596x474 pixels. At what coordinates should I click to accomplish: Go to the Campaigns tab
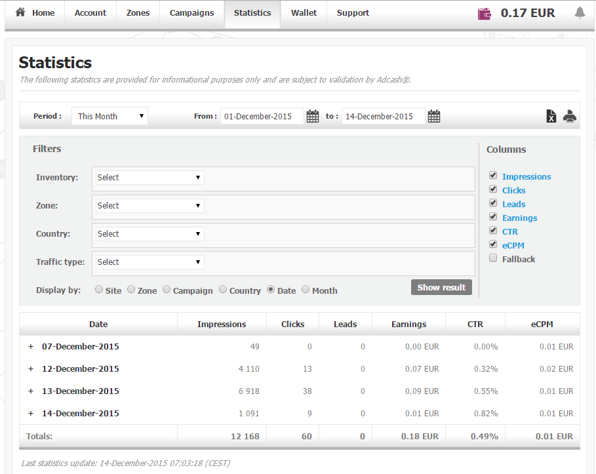click(x=192, y=13)
